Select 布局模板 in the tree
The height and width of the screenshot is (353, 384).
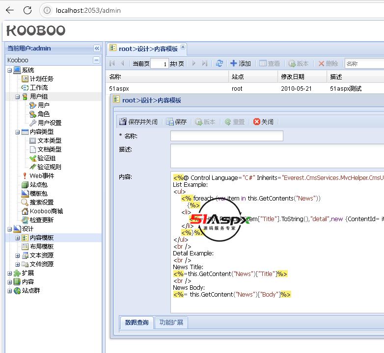tap(42, 247)
